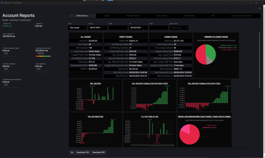This screenshot has width=265, height=158.
Task: Click the cumulative with fees chart
Action: pos(204,98)
